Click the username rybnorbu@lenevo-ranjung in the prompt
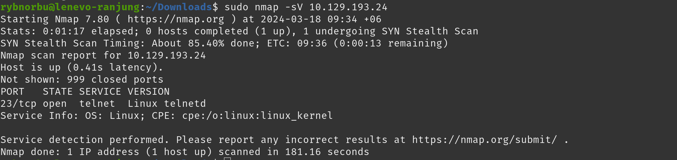Viewport: 677px width, 160px height. [70, 7]
